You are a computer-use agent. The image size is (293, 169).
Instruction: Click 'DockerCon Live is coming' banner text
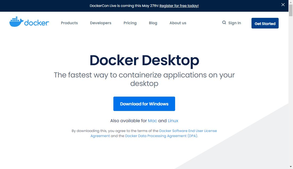[x=124, y=6]
